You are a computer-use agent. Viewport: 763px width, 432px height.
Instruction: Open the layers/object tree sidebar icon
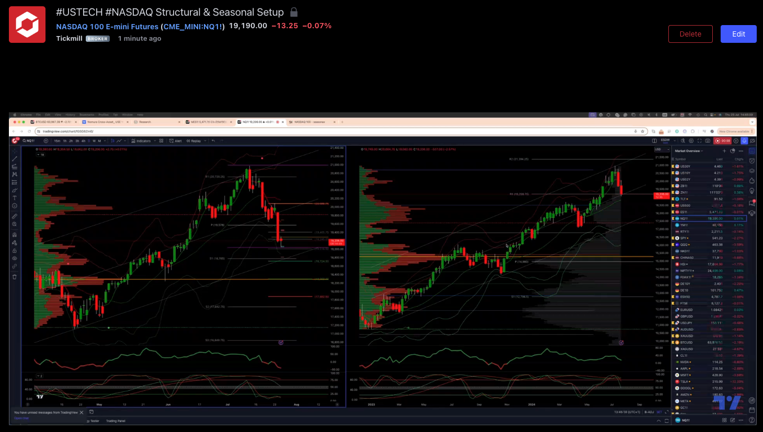(752, 171)
